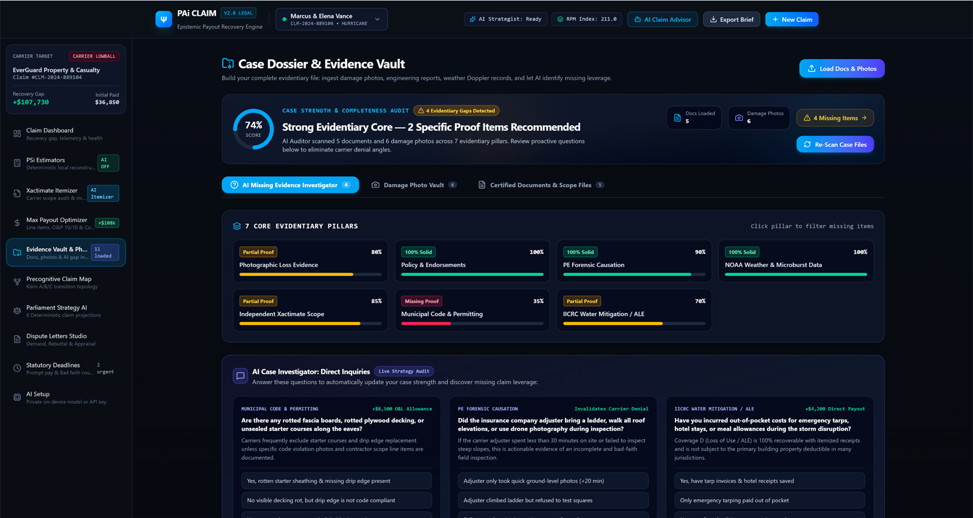This screenshot has width=973, height=518.
Task: Open the PSi Estimators section
Action: pos(66,164)
